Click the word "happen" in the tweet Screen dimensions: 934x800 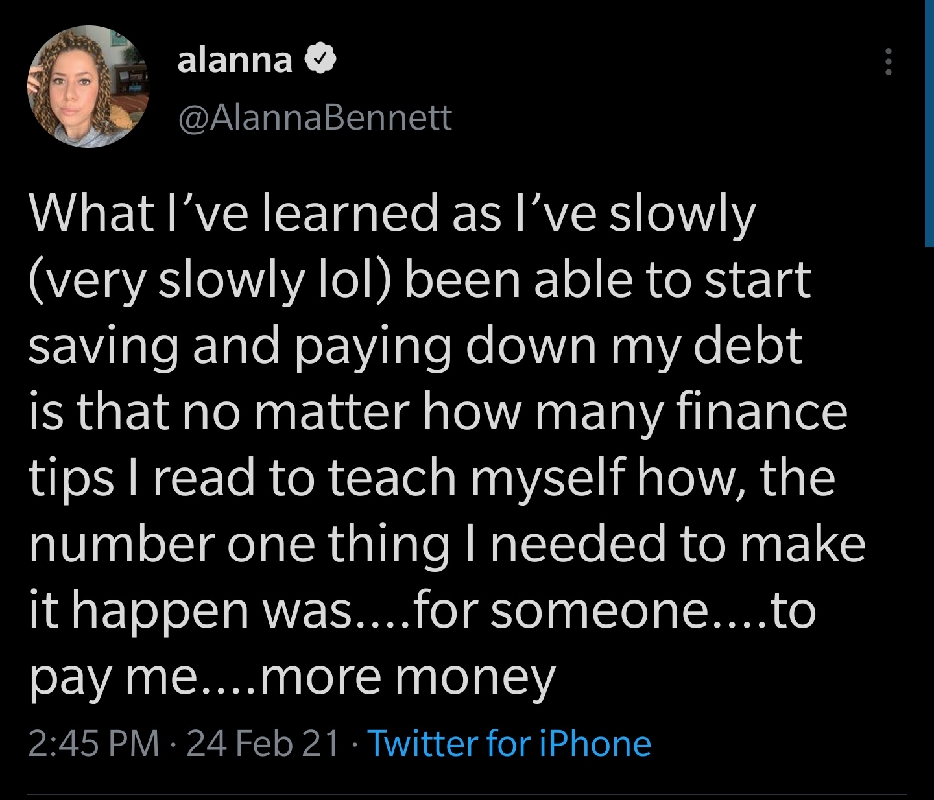click(160, 611)
